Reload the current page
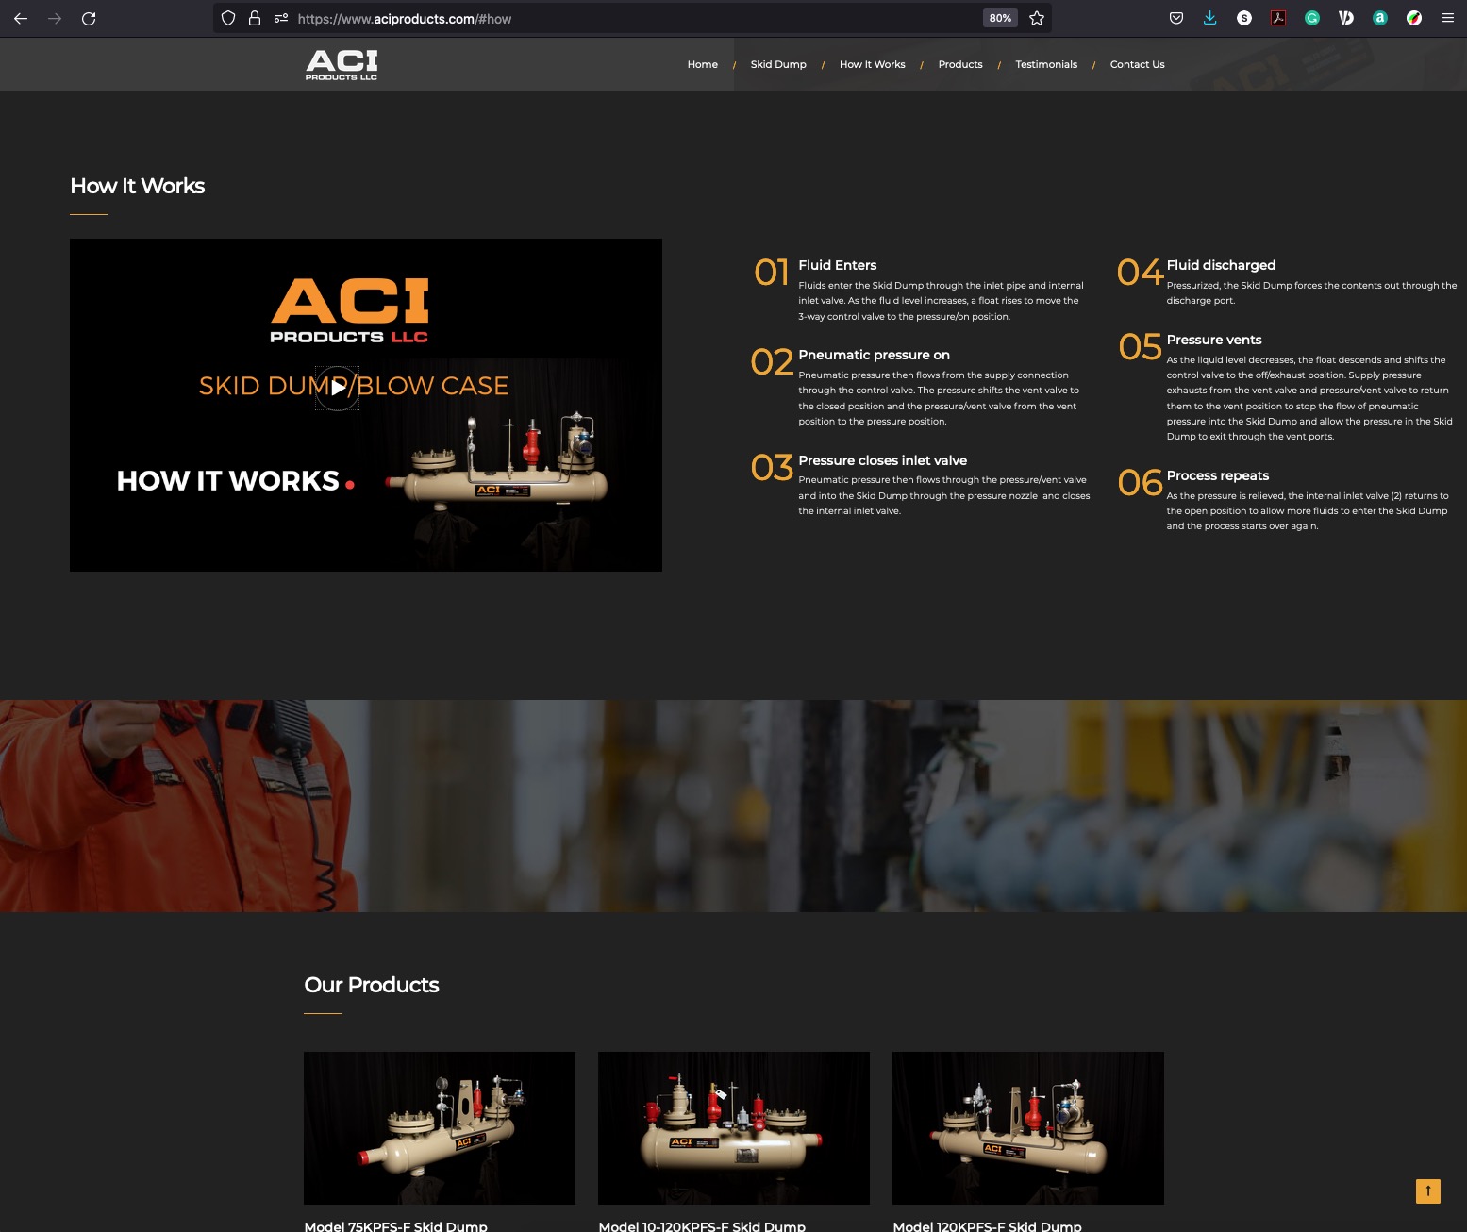 [x=89, y=18]
